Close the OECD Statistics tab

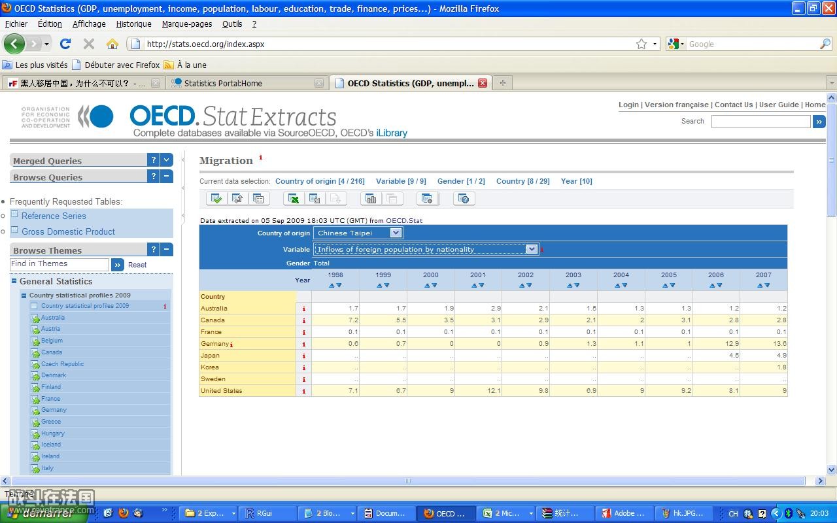483,83
